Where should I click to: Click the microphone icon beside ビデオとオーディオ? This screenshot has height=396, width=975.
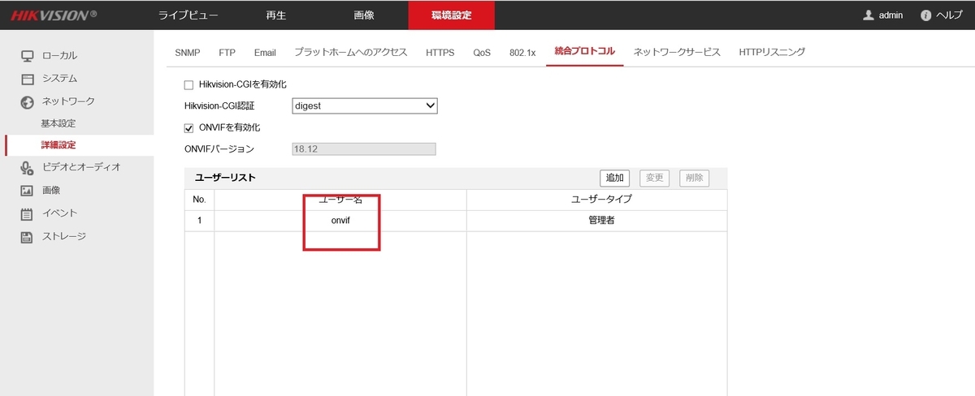point(27,167)
